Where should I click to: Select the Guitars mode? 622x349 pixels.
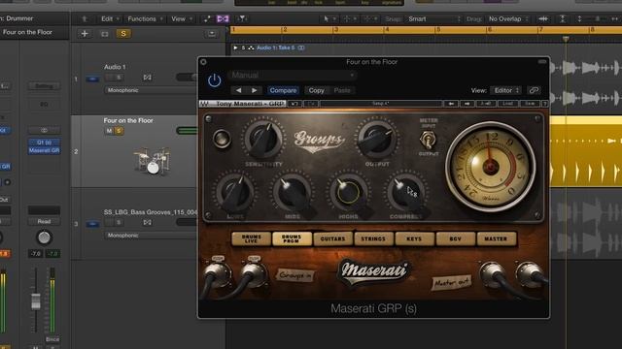pyautogui.click(x=332, y=239)
